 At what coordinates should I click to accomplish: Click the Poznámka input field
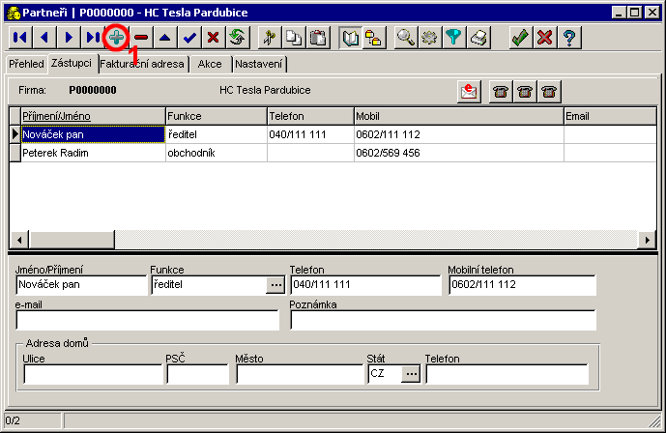point(443,321)
